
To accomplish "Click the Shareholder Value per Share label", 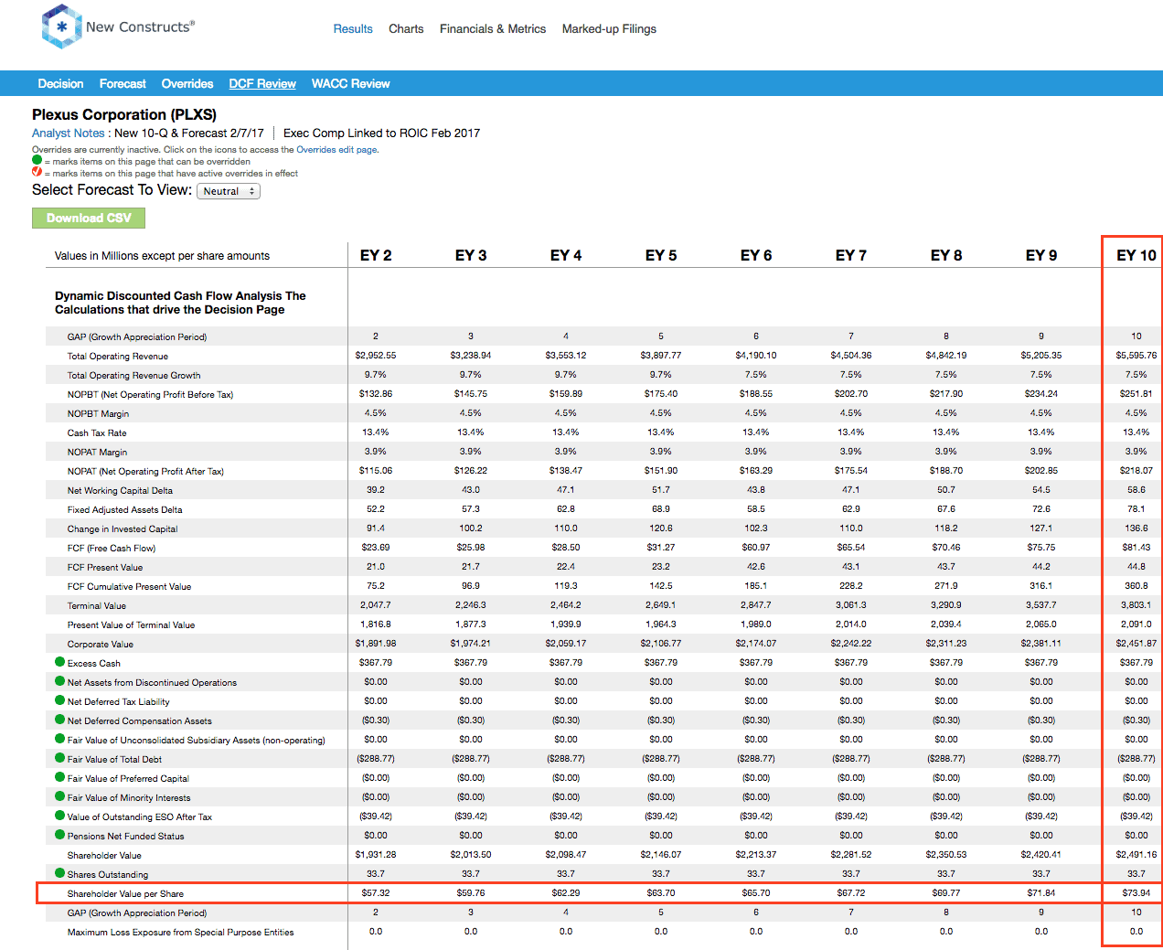I will 125,893.
